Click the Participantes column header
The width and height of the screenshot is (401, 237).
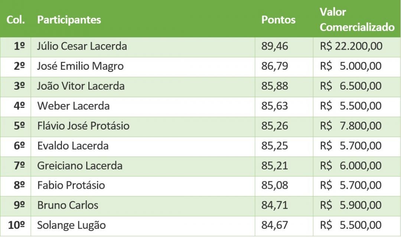click(x=69, y=20)
